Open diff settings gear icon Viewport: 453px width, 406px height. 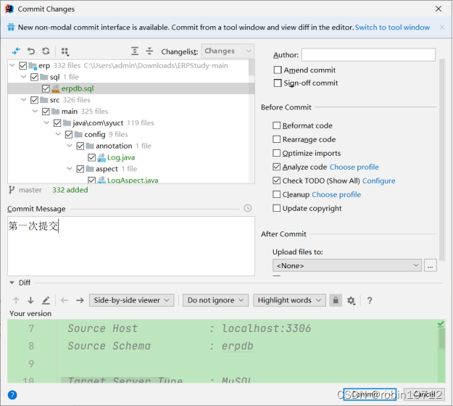click(351, 301)
